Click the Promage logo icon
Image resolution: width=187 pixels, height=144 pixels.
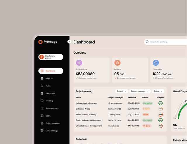click(x=41, y=42)
